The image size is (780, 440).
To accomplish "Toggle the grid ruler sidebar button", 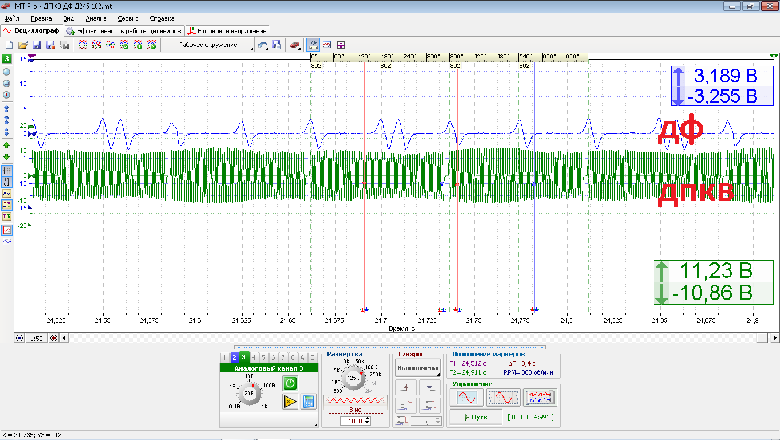I will pos(7,171).
